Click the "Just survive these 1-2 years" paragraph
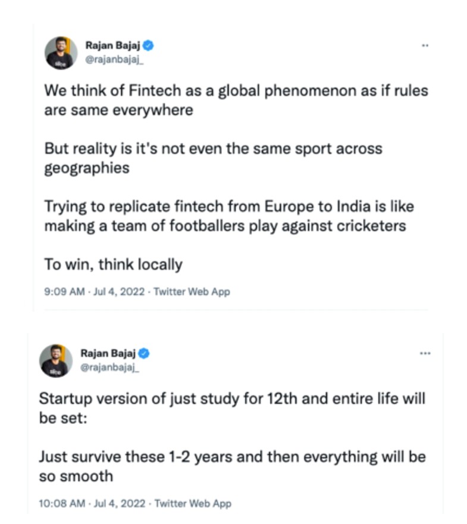467x524 pixels. tap(232, 466)
